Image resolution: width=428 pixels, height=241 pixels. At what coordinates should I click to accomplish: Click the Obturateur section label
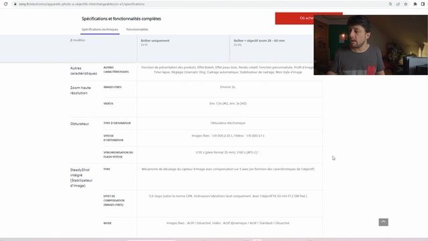pos(80,124)
